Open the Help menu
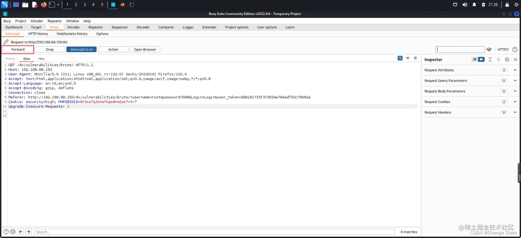This screenshot has width=521, height=238. coord(87,21)
